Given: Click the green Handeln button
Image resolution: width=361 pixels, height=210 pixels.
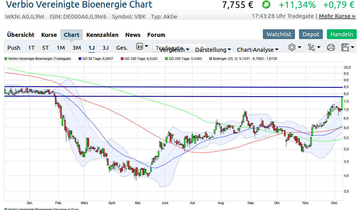Looking at the screenshot, I should coord(342,34).
